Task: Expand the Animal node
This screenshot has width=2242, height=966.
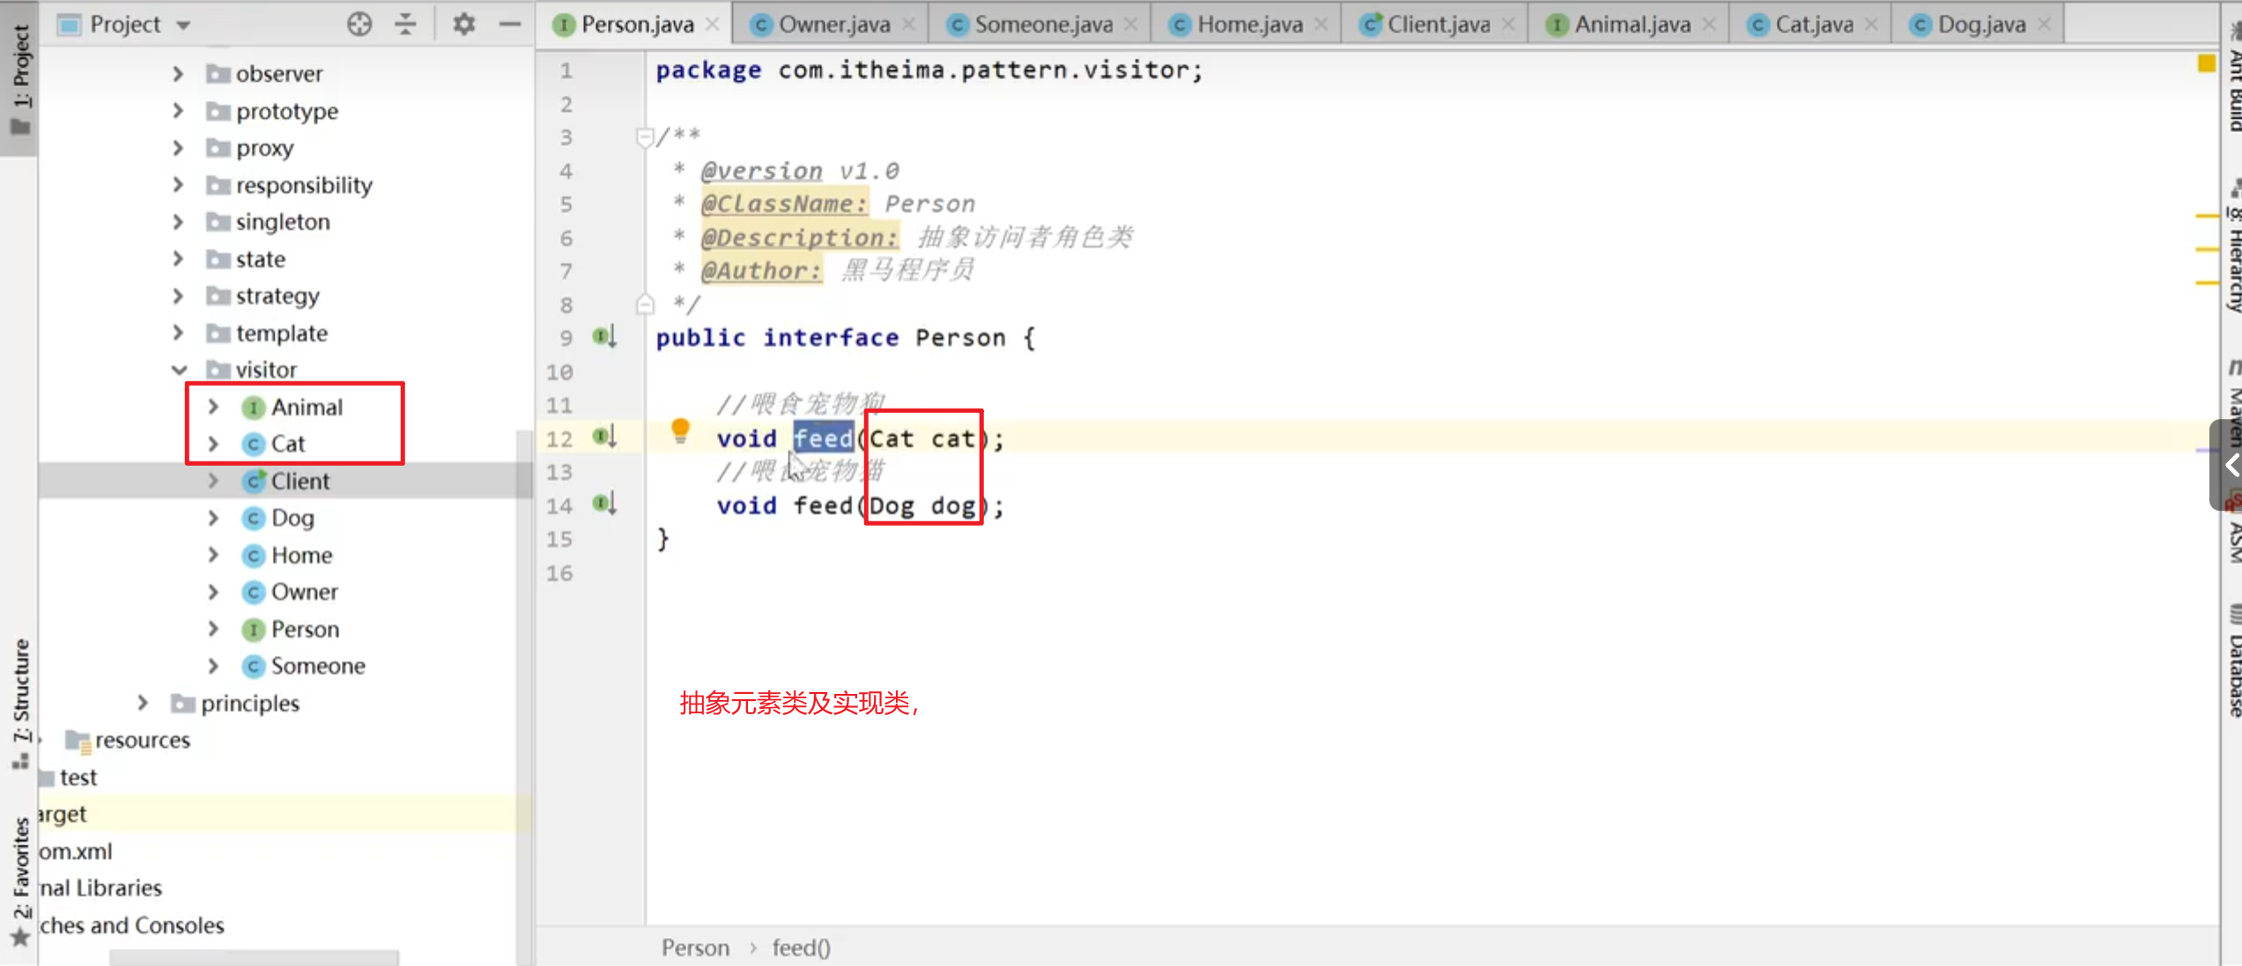Action: point(213,407)
